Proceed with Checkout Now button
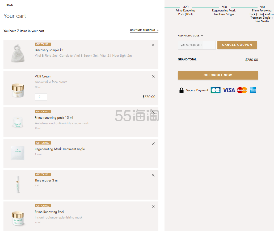The width and height of the screenshot is (274, 231). pyautogui.click(x=218, y=75)
